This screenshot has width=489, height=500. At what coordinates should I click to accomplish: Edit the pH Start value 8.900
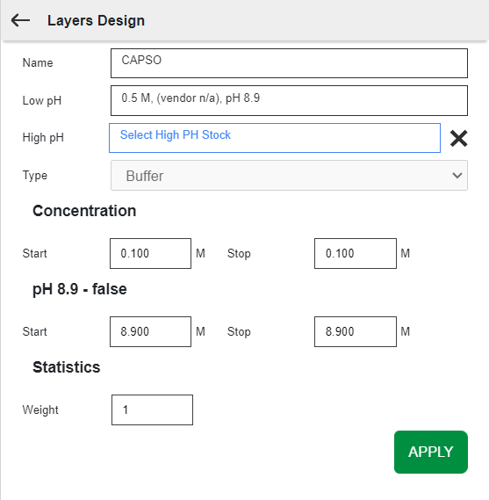pos(150,331)
